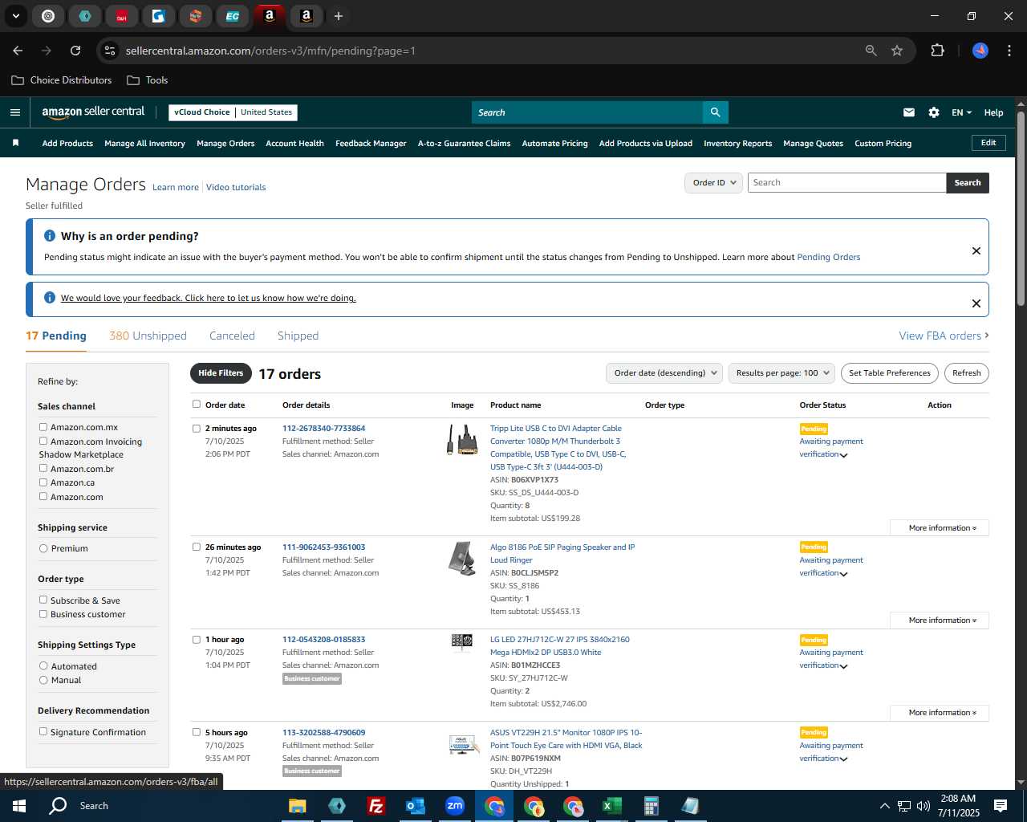Open the Chrome three-dot menu
The width and height of the screenshot is (1027, 822).
tap(1008, 51)
